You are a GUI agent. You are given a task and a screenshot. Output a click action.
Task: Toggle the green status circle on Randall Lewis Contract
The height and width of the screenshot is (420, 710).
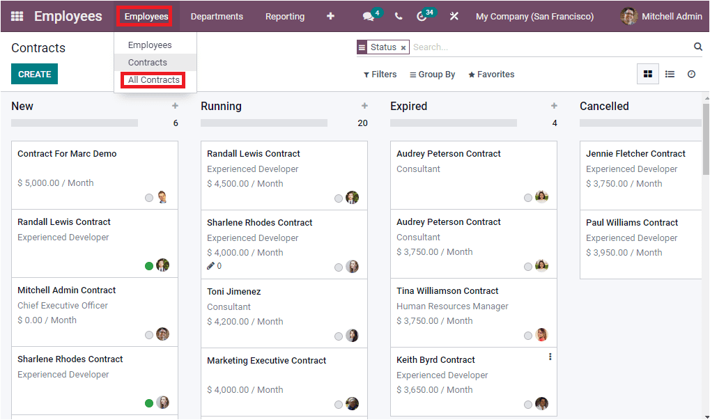pyautogui.click(x=148, y=265)
